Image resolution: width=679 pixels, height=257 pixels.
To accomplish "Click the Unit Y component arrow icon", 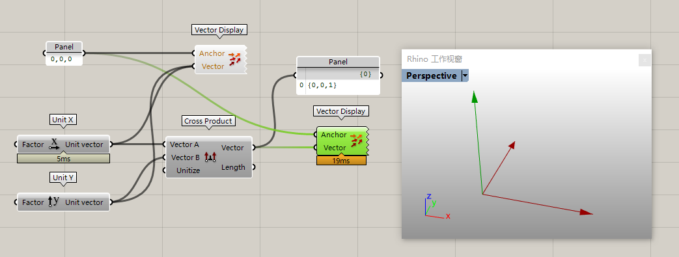I will 53,202.
